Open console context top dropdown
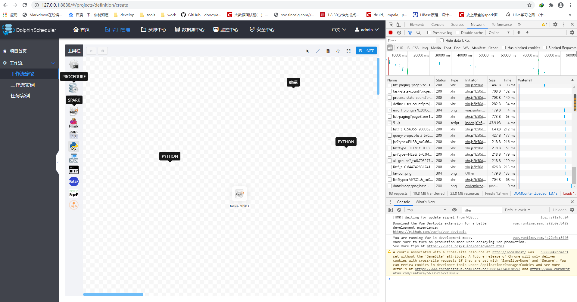The height and width of the screenshot is (302, 577). point(426,210)
